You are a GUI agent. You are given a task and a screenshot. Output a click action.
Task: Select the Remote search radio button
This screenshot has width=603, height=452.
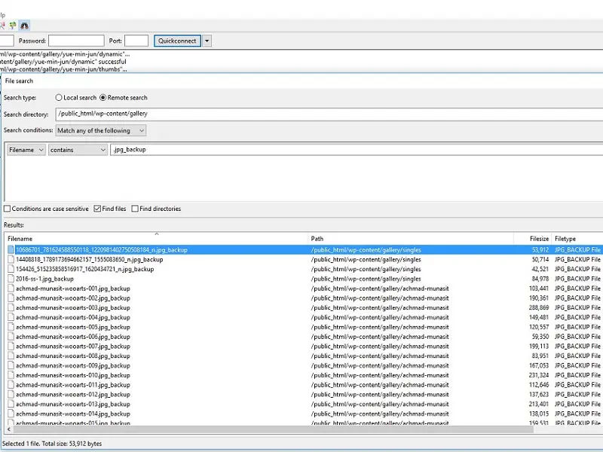coord(103,97)
